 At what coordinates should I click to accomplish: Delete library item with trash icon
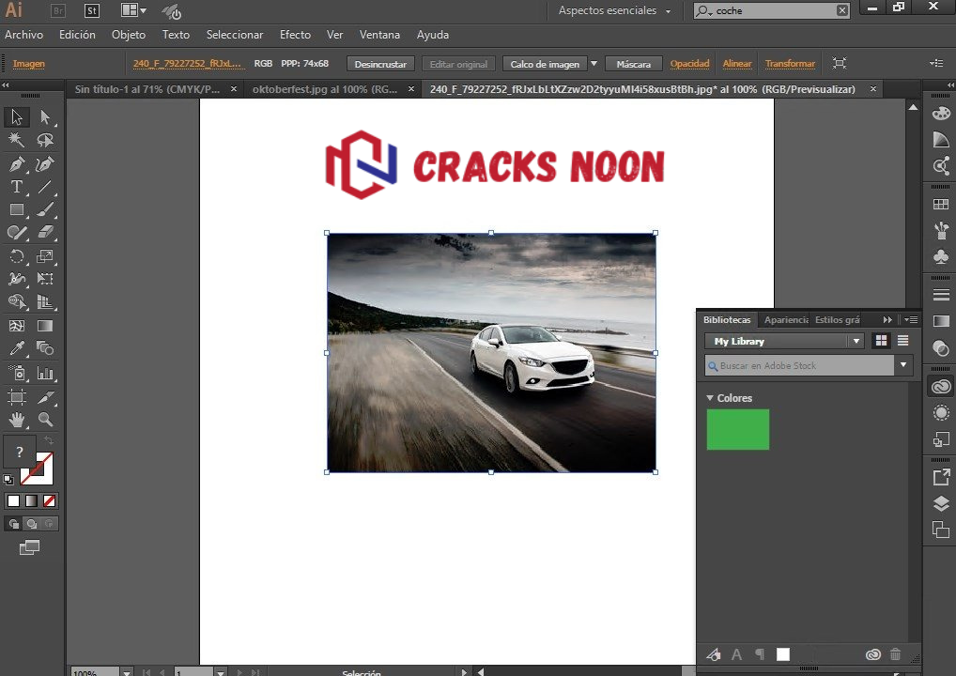pos(895,654)
